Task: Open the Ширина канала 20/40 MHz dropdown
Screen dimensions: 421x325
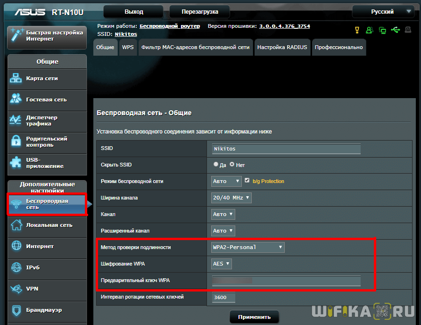Action: coord(231,198)
